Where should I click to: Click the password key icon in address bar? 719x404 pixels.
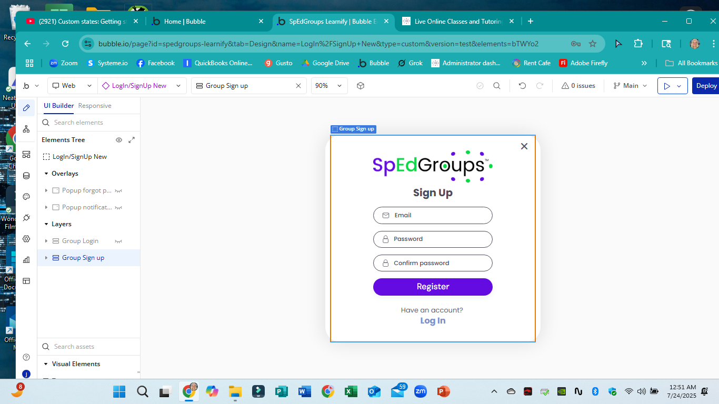tap(576, 44)
